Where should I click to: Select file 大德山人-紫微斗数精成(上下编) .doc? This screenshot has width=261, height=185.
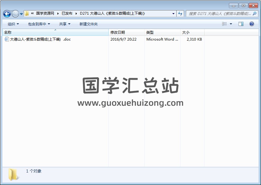[40, 39]
